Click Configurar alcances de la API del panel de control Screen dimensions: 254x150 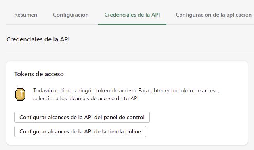[x=82, y=117]
